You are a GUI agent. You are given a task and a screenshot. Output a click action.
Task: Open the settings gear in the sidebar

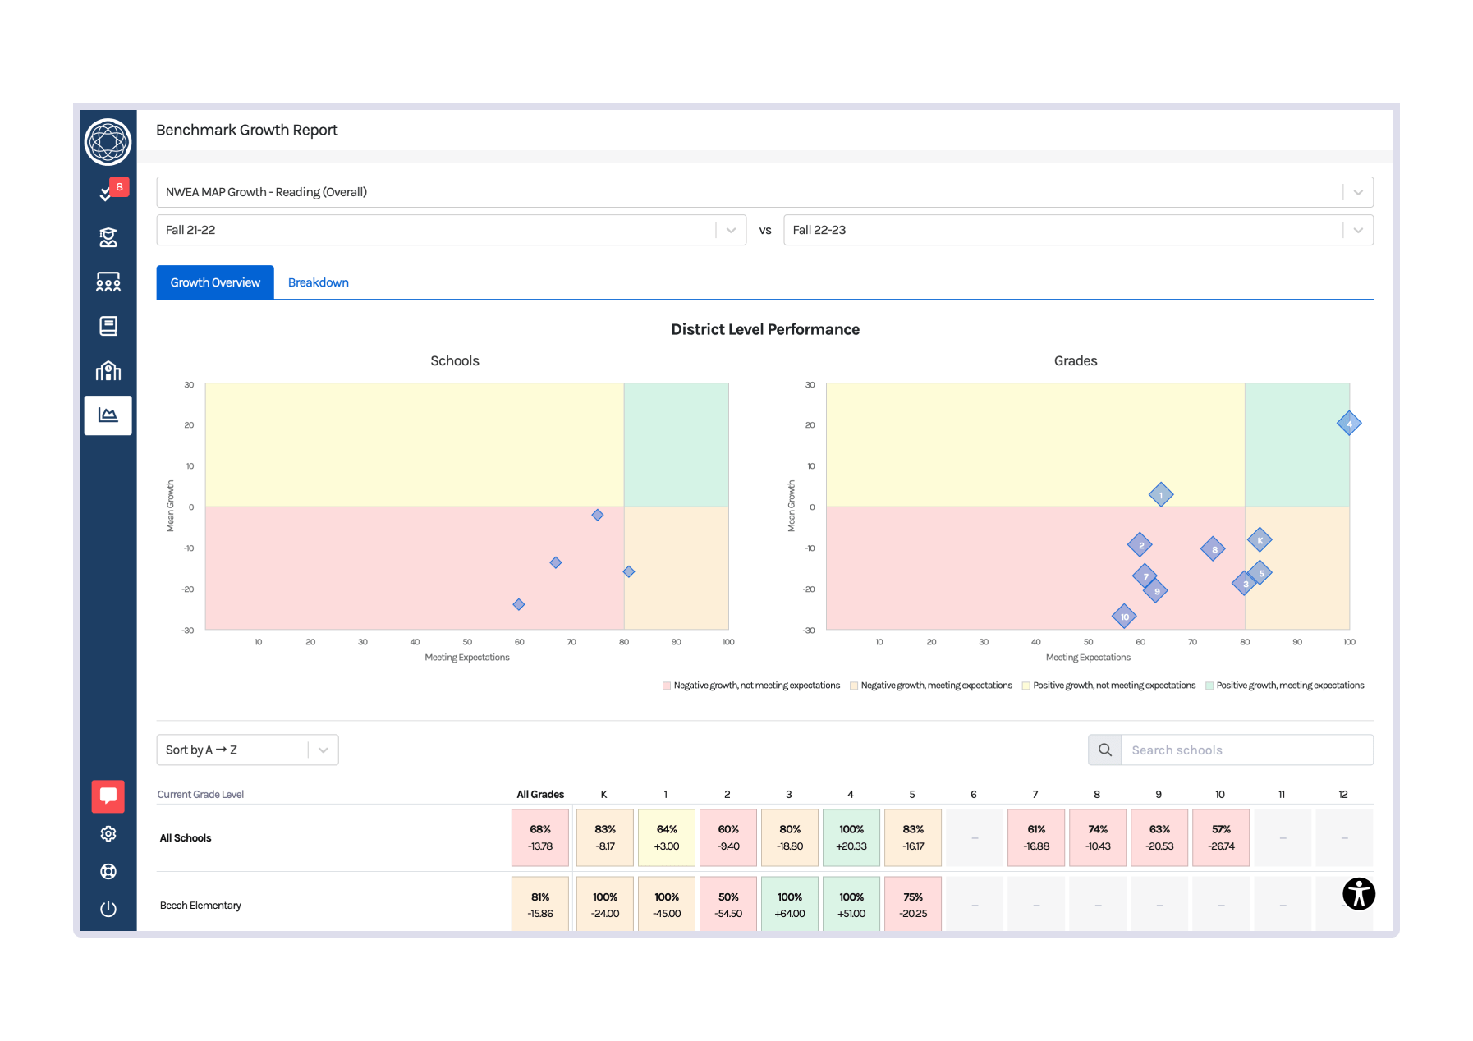tap(108, 833)
